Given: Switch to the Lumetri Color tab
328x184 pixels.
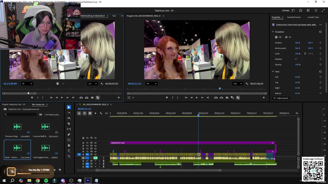Looking at the screenshot, I should pyautogui.click(x=313, y=17).
